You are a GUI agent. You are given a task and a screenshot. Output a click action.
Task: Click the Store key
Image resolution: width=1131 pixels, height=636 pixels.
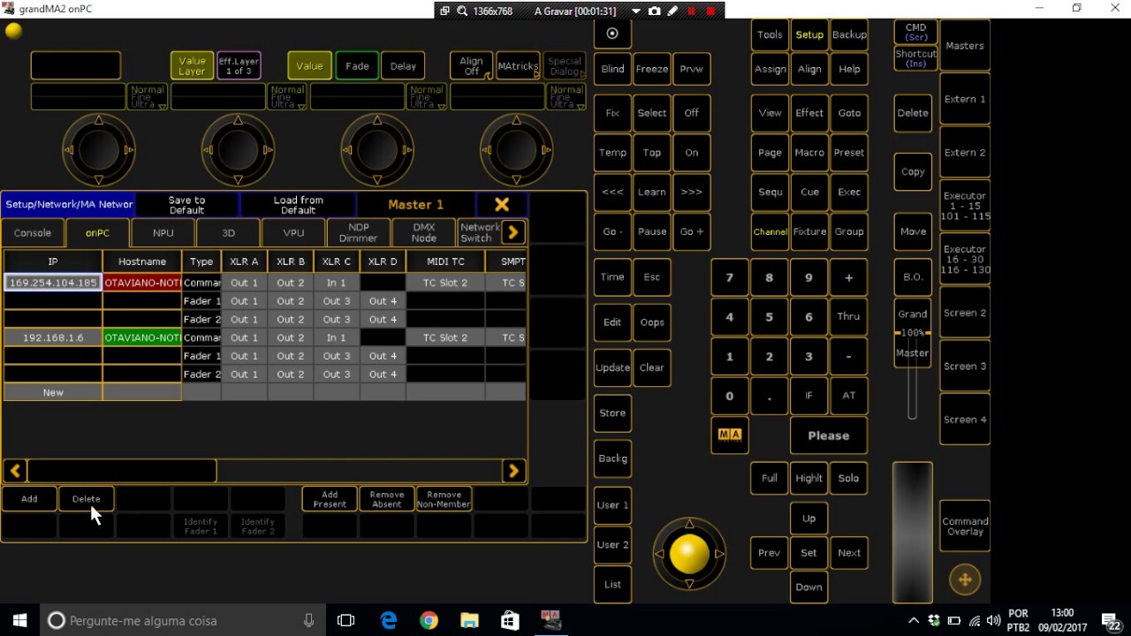point(612,413)
